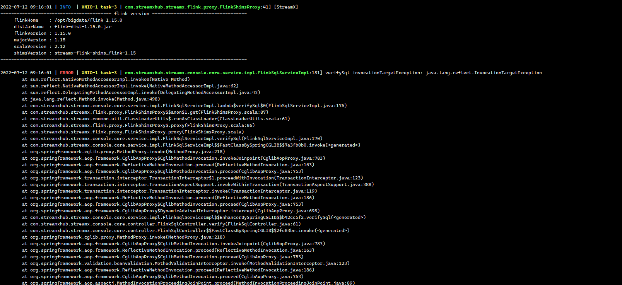Image resolution: width=622 pixels, height=285 pixels.
Task: Click the TransactionInterceptor.java:123 stack line
Action: 193,178
